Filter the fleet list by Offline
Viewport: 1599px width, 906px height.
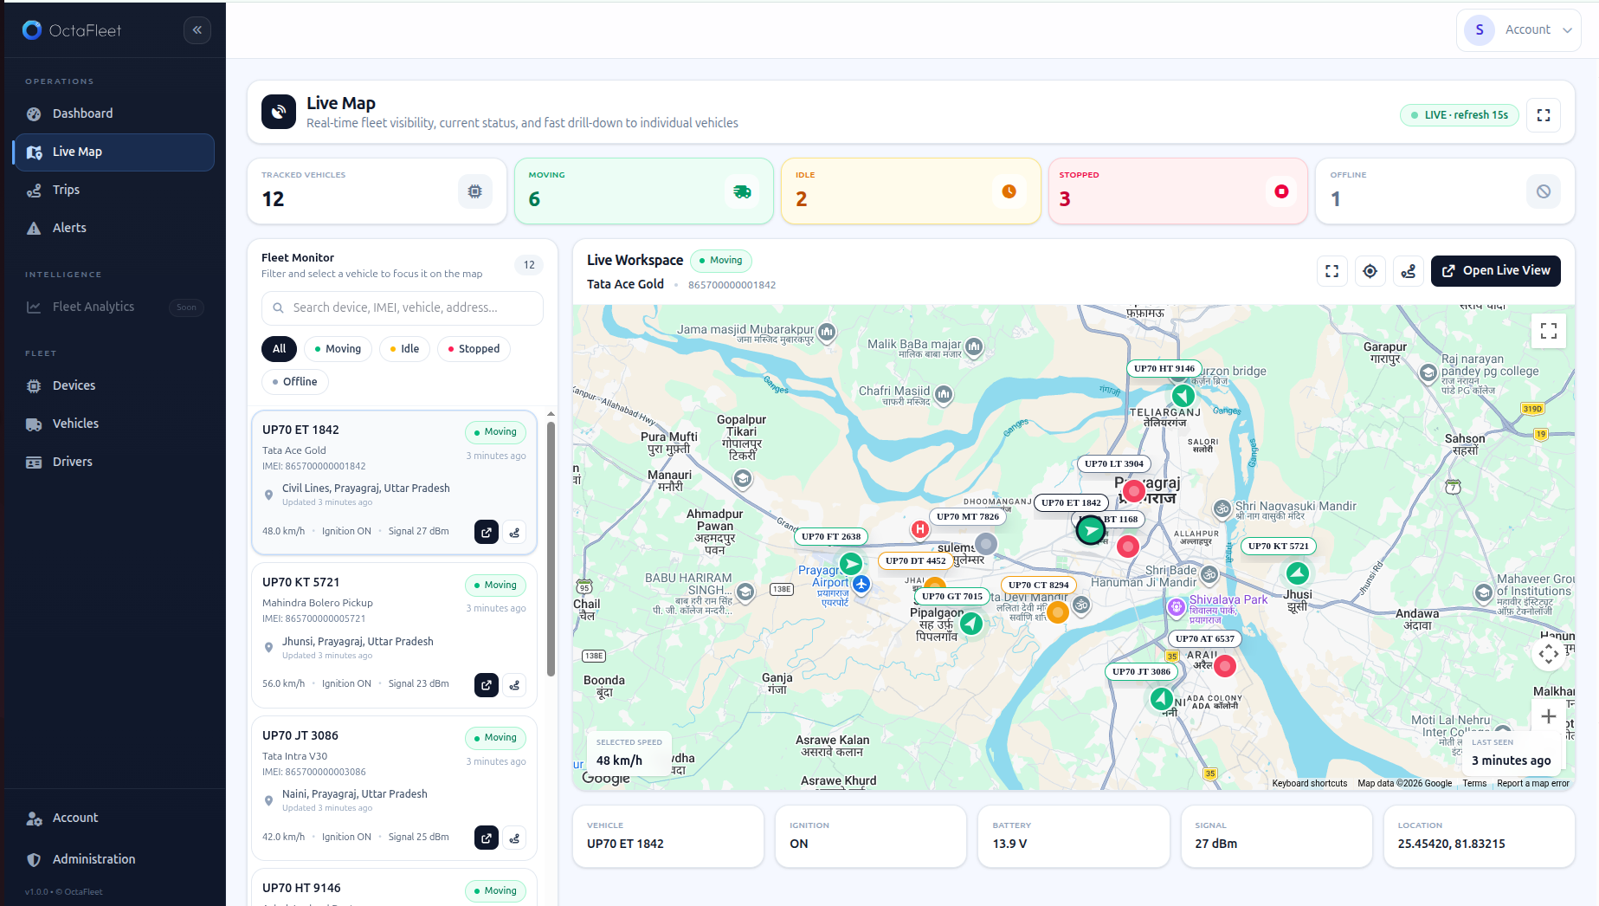295,382
